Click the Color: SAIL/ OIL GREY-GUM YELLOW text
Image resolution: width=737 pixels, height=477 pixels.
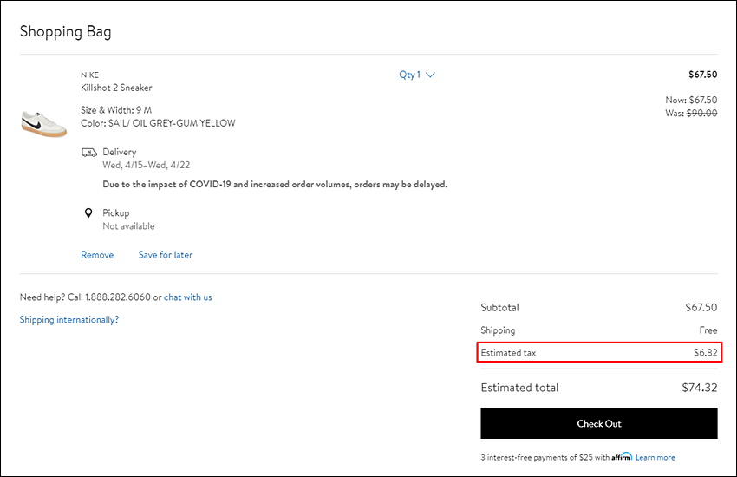(x=158, y=123)
